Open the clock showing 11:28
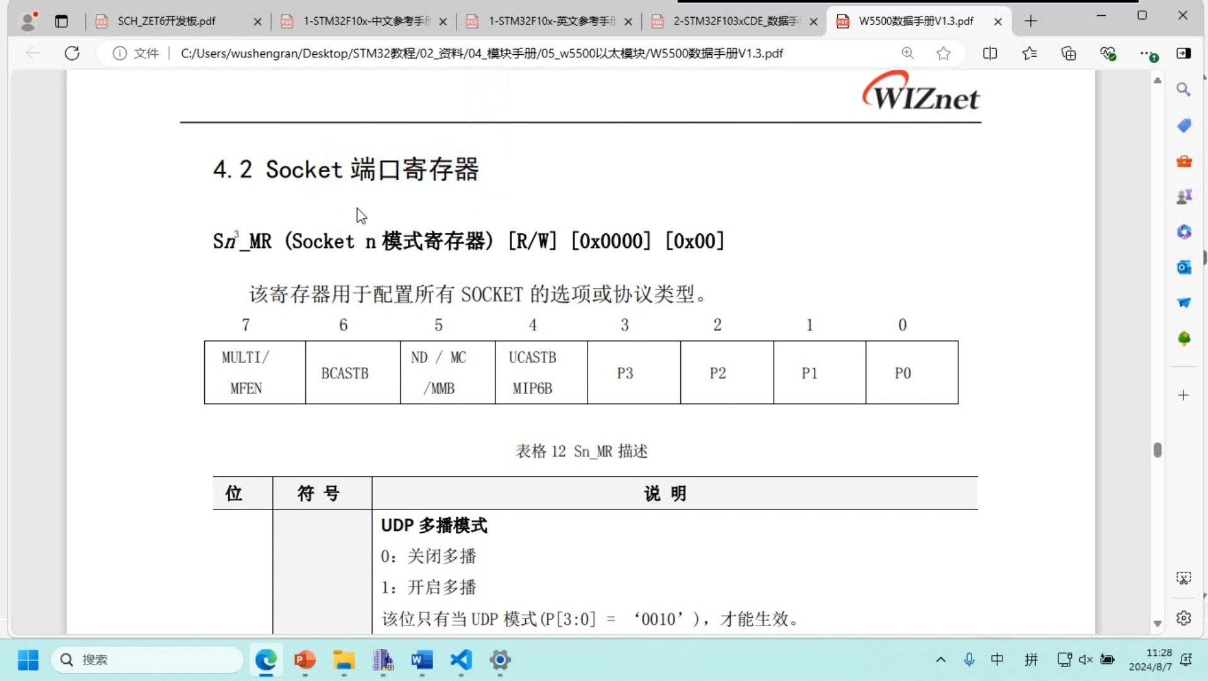The width and height of the screenshot is (1208, 681). (x=1151, y=660)
